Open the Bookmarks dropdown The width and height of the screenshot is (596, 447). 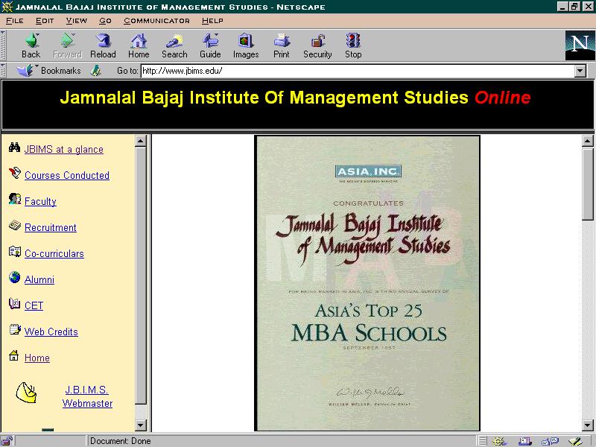click(x=51, y=71)
